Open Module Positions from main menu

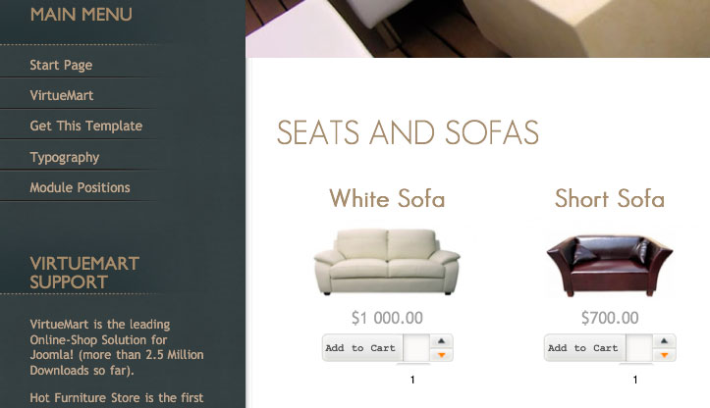point(80,187)
